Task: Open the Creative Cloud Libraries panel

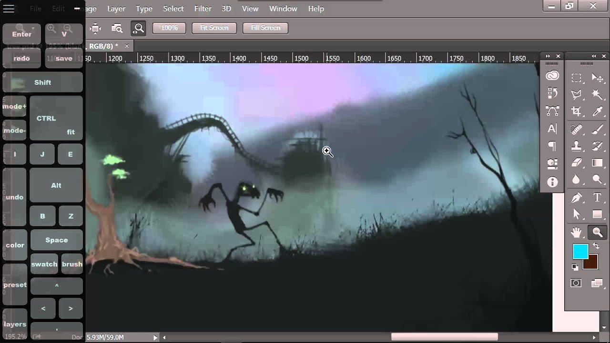Action: click(x=552, y=76)
